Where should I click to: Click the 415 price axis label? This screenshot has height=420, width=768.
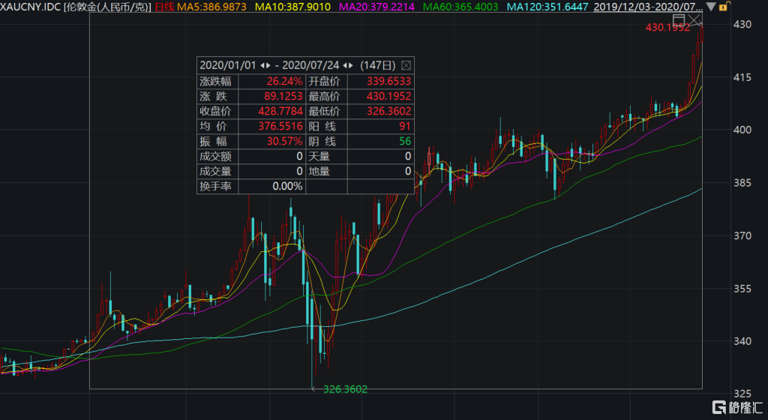pos(742,77)
